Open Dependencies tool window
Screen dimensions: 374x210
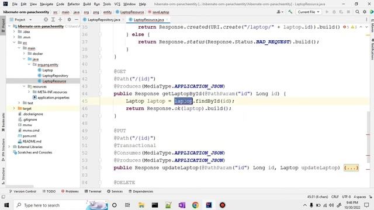(141, 191)
